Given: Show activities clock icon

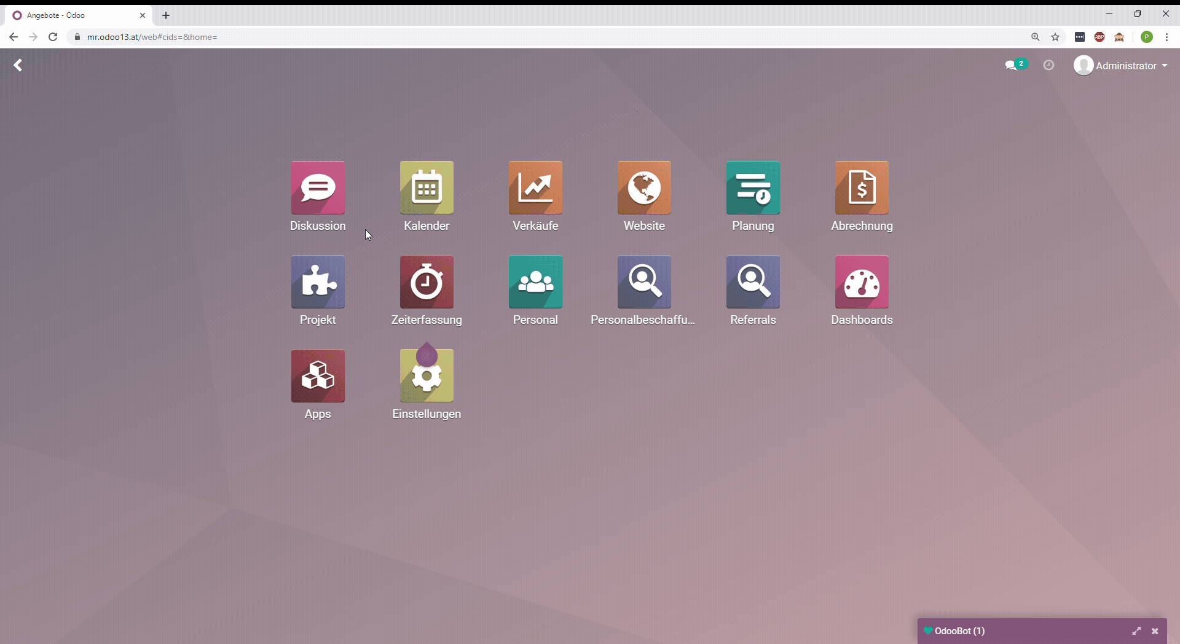Looking at the screenshot, I should [1048, 65].
